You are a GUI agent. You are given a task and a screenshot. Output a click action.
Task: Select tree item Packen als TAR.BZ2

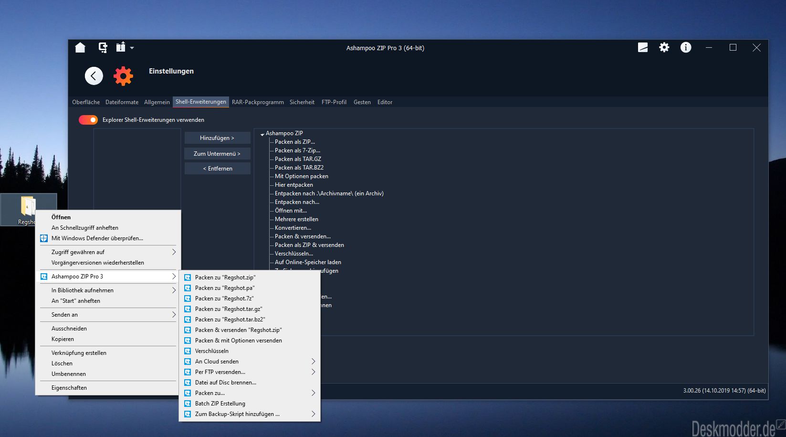(x=299, y=168)
